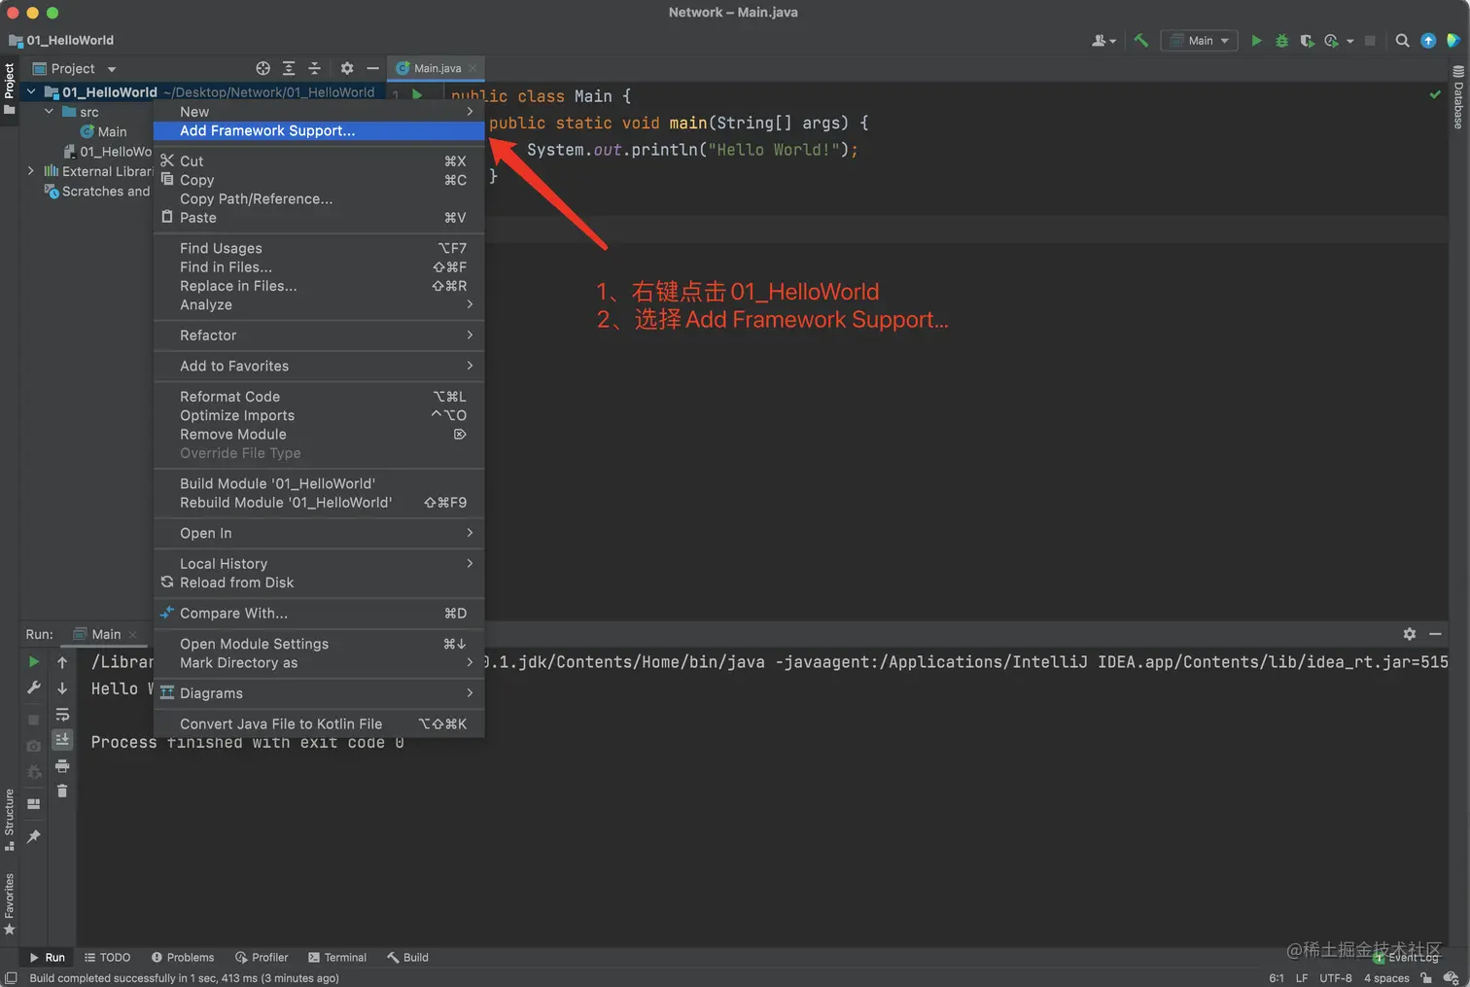Screen dimensions: 1470x987
Task: Open the Problems tool window button
Action: (183, 958)
